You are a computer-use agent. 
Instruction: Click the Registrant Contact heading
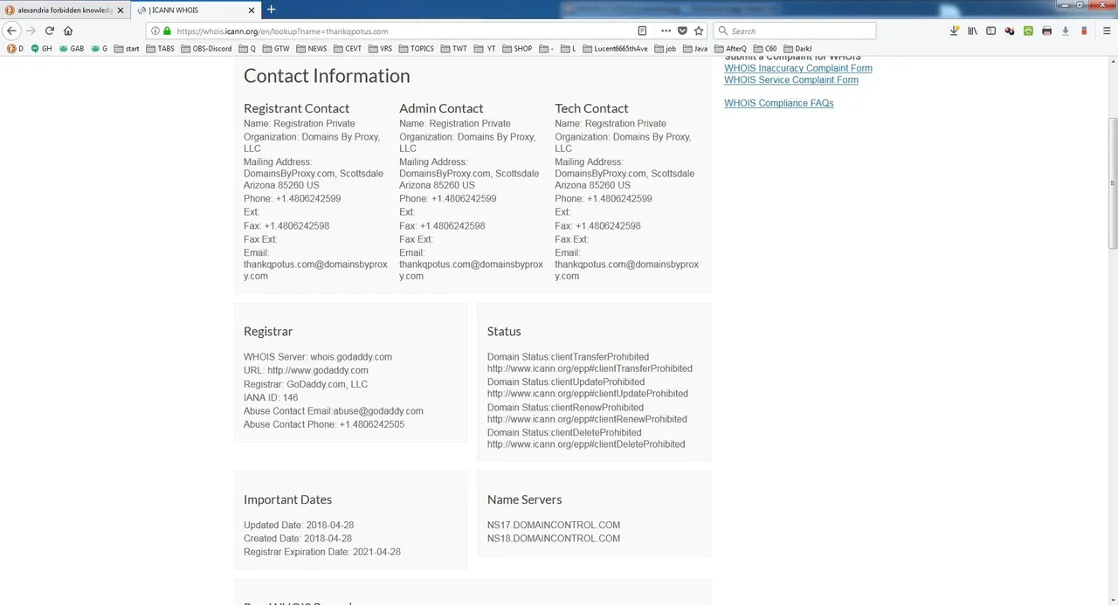point(296,108)
